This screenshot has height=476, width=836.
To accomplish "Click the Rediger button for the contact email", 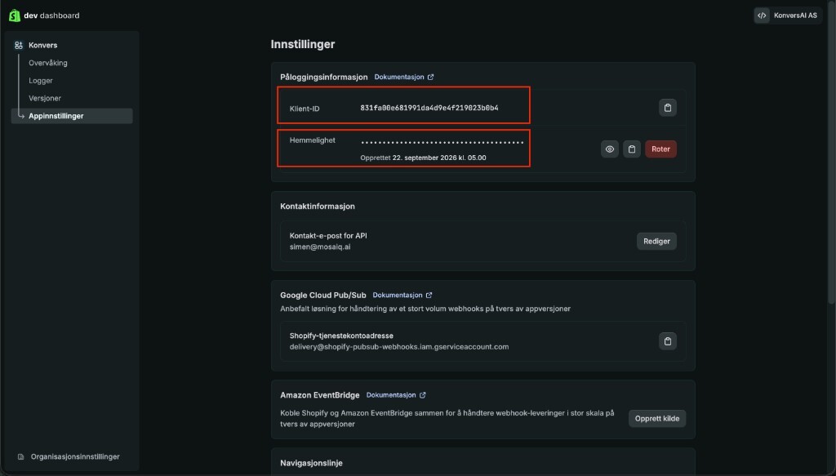I will coord(656,242).
